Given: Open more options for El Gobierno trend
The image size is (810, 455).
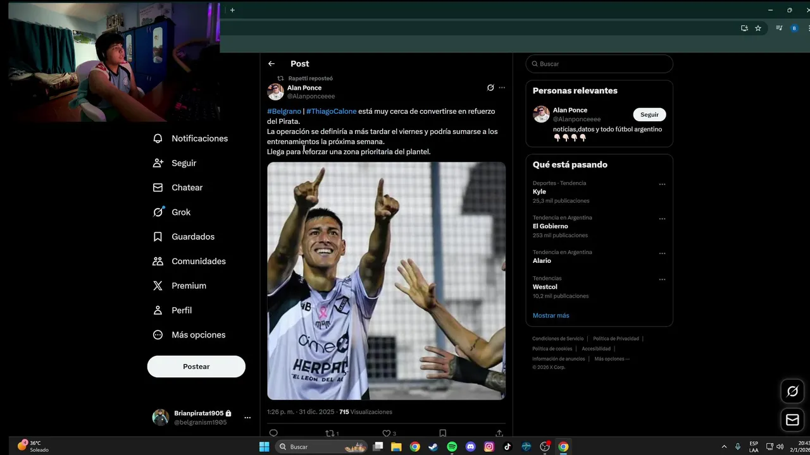Looking at the screenshot, I should click(662, 219).
